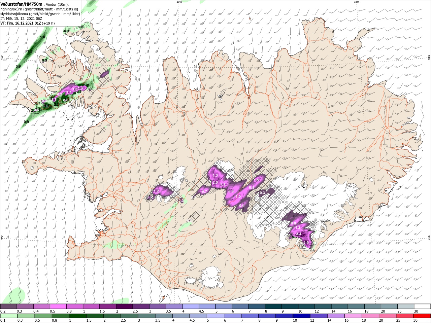Select the 'rigning/skúrir' rain legend description line

click(x=39, y=9)
